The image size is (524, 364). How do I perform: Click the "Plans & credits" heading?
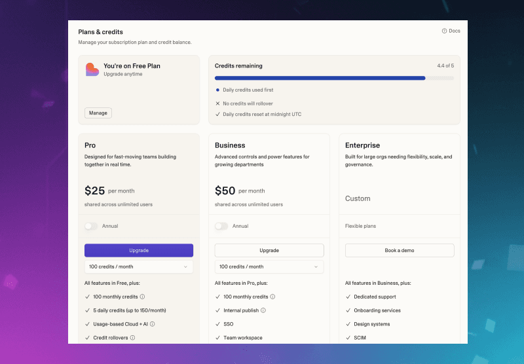[x=101, y=31]
